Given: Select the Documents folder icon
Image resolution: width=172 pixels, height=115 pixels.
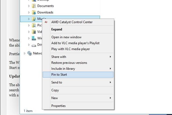Looking at the screenshot, I should click(x=34, y=6).
